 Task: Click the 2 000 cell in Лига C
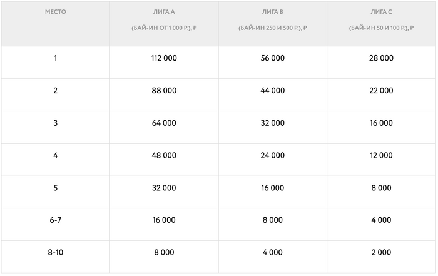pyautogui.click(x=381, y=253)
